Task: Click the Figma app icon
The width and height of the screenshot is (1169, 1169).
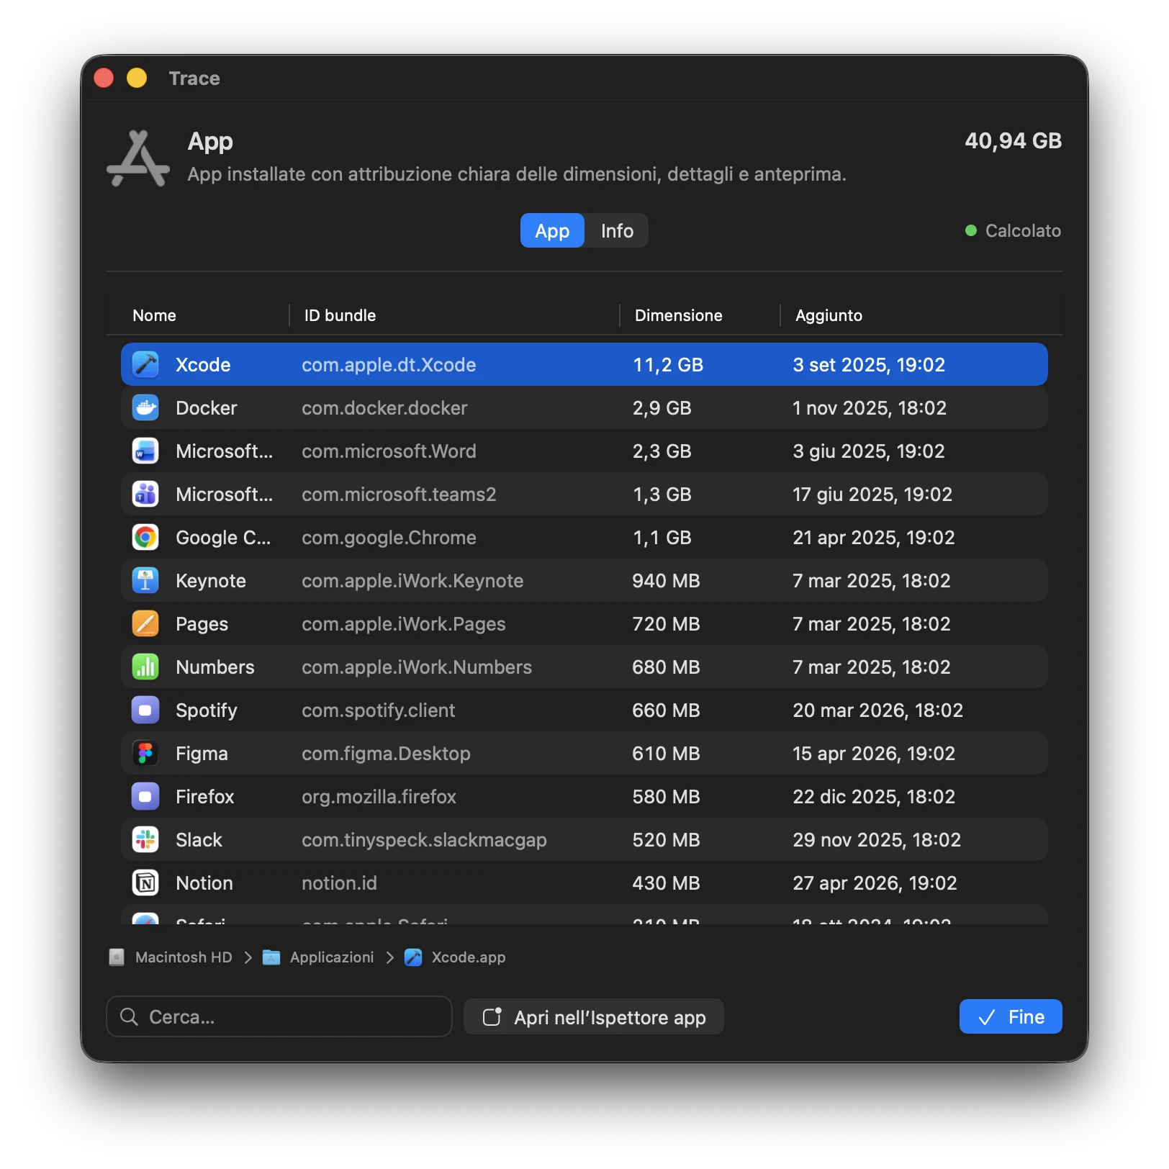Action: coord(145,754)
